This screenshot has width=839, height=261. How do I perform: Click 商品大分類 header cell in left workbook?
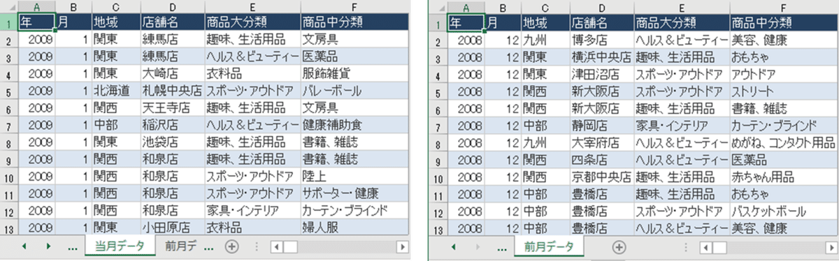(252, 22)
